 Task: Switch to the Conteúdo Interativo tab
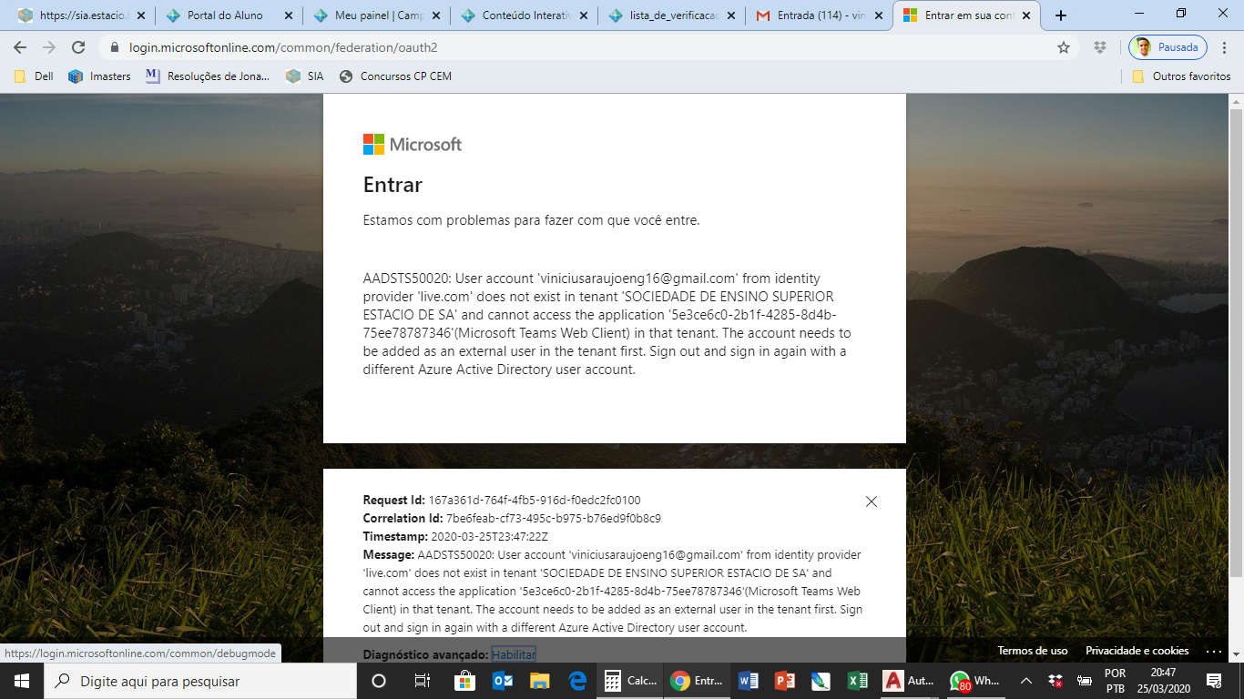click(x=524, y=15)
